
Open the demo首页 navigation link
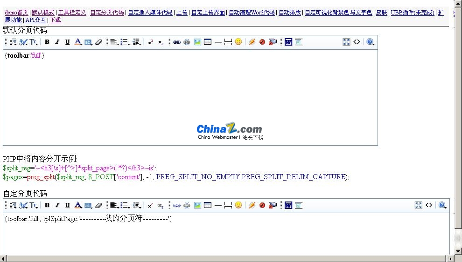(x=16, y=13)
